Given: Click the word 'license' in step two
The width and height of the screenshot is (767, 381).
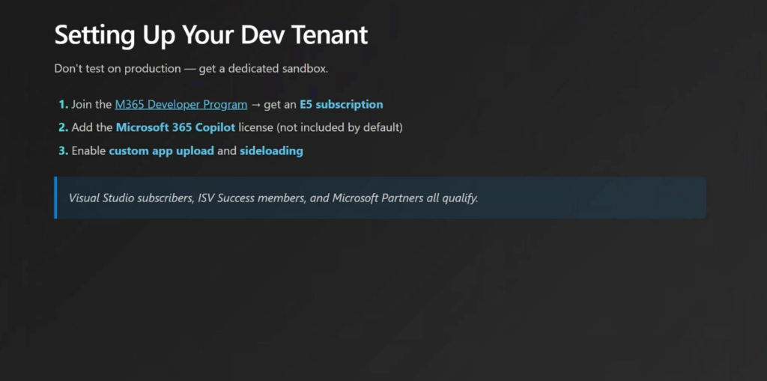Looking at the screenshot, I should pos(256,127).
